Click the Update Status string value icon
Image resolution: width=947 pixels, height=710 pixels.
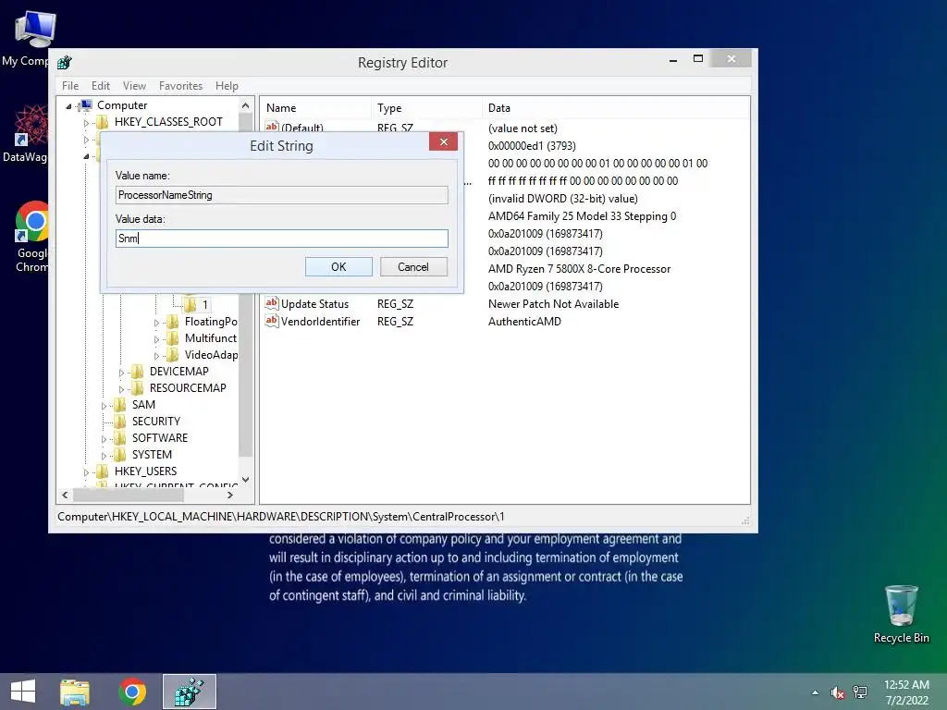(x=272, y=303)
